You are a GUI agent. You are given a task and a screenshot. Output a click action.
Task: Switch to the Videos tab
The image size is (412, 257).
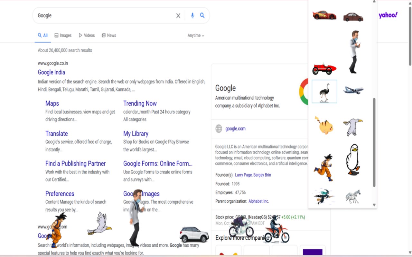(x=87, y=35)
